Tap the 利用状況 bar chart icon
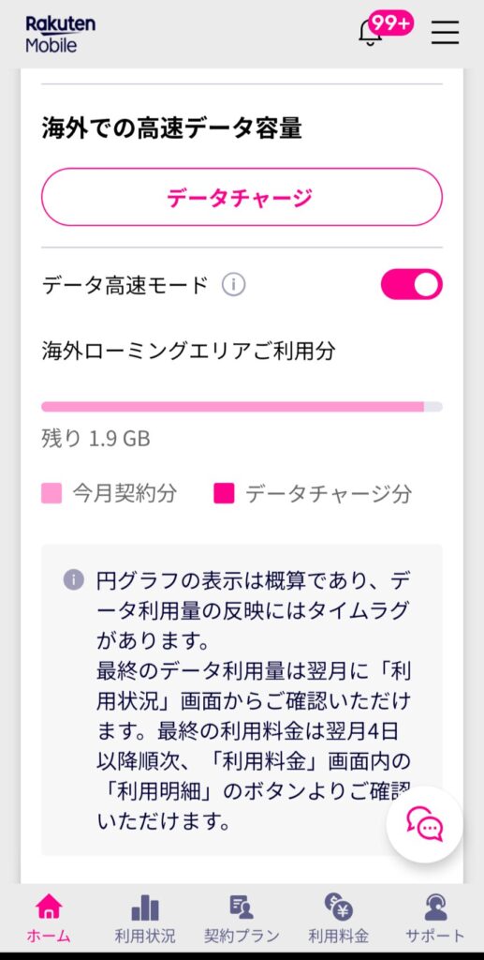The width and height of the screenshot is (484, 960). [145, 907]
